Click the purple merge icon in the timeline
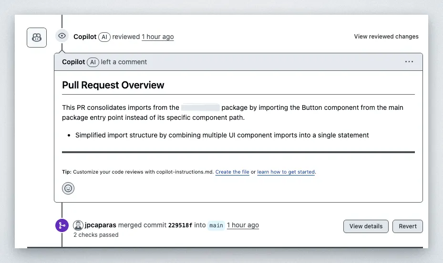 point(62,225)
